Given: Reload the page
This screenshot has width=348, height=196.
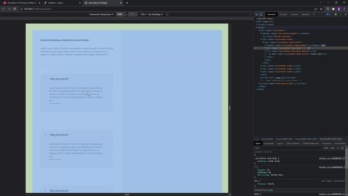Looking at the screenshot, I should pos(15,9).
